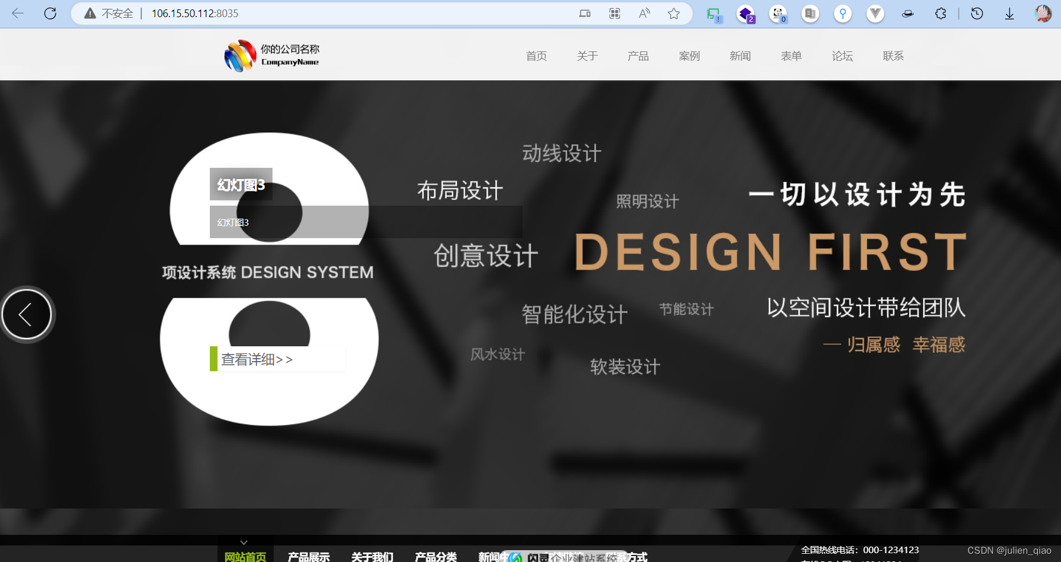Open the Extensions puzzle-piece menu

pos(940,14)
